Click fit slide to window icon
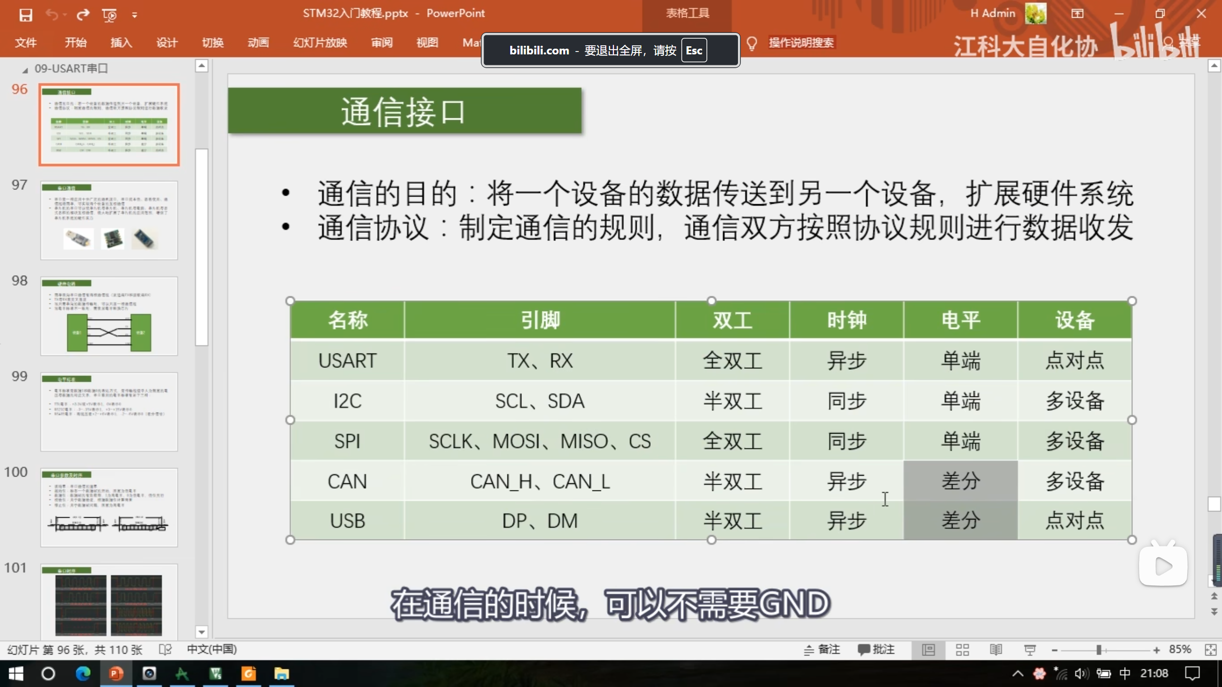 1211,650
